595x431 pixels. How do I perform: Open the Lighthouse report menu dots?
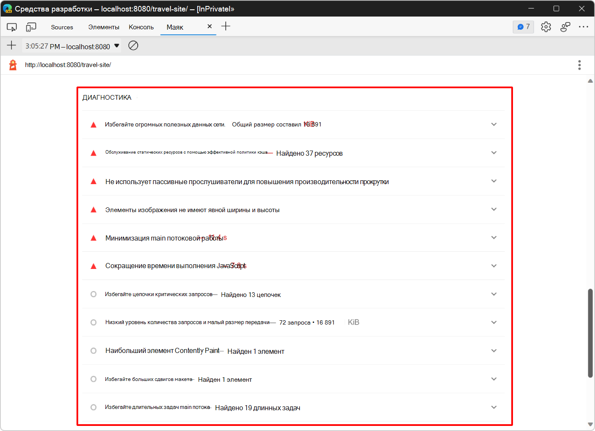tap(579, 65)
